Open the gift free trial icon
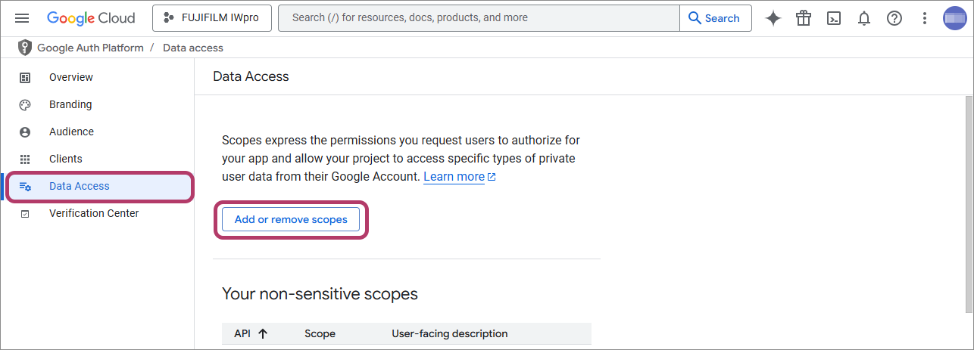The image size is (974, 350). [x=803, y=18]
